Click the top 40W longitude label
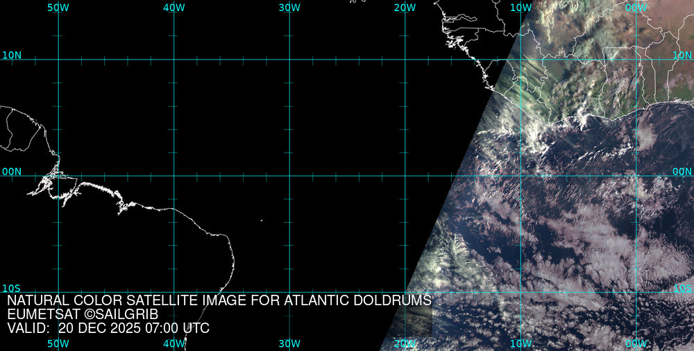This screenshot has height=351, width=694. pyautogui.click(x=173, y=7)
